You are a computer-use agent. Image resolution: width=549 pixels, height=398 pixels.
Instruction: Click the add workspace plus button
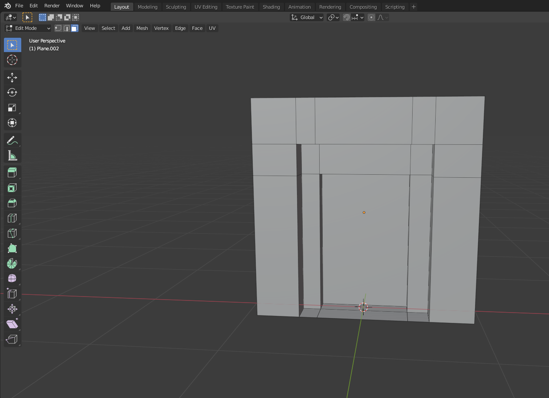point(413,7)
